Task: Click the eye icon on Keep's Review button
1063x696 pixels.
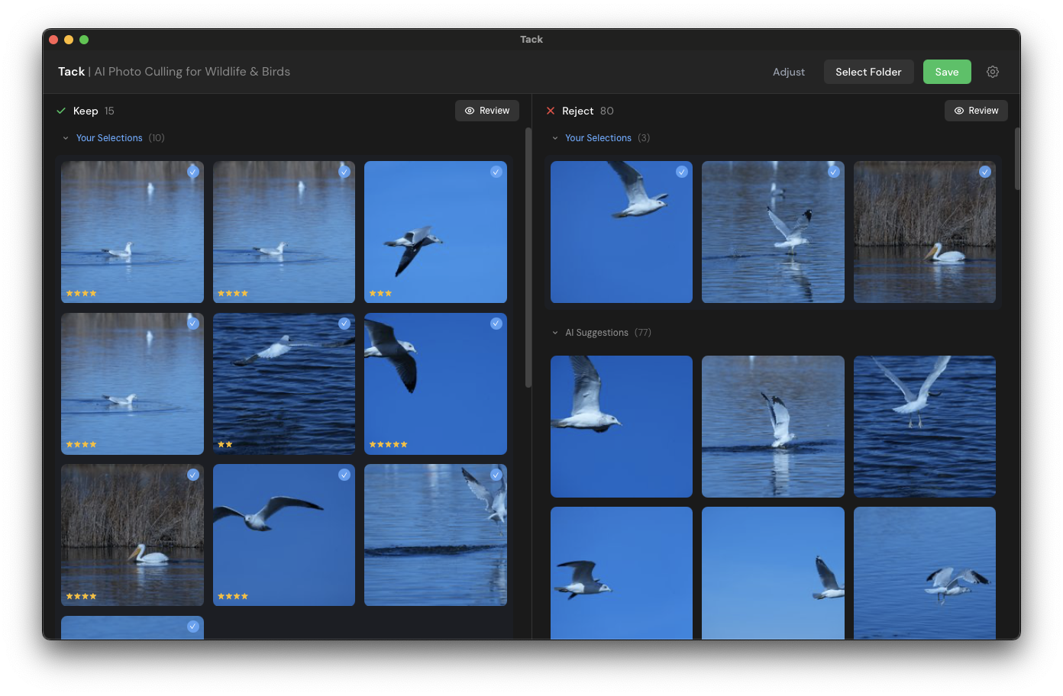Action: pyautogui.click(x=469, y=110)
